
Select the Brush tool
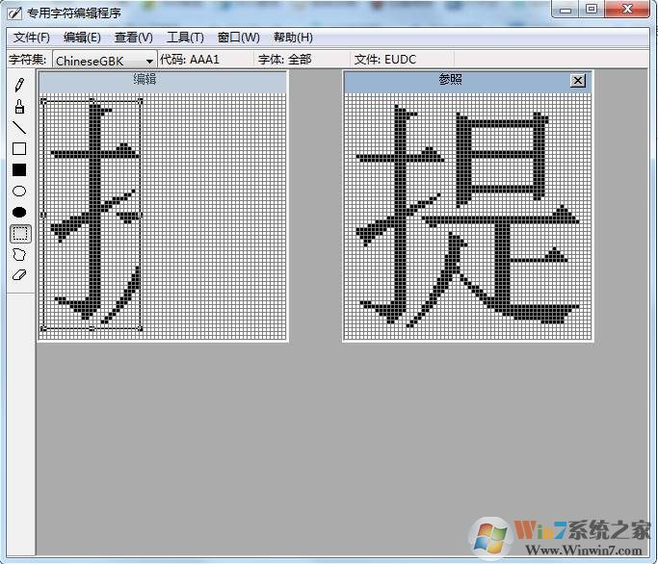pos(19,106)
